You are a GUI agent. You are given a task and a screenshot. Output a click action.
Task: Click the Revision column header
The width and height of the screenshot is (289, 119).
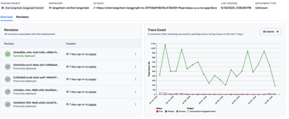(9, 44)
